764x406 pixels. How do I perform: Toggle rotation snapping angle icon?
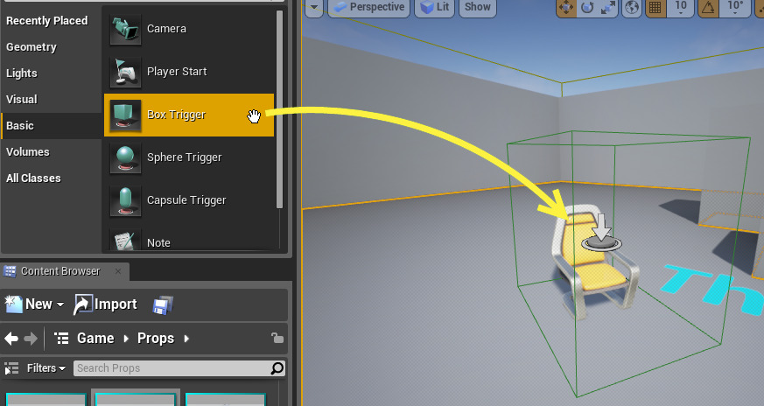(x=708, y=7)
